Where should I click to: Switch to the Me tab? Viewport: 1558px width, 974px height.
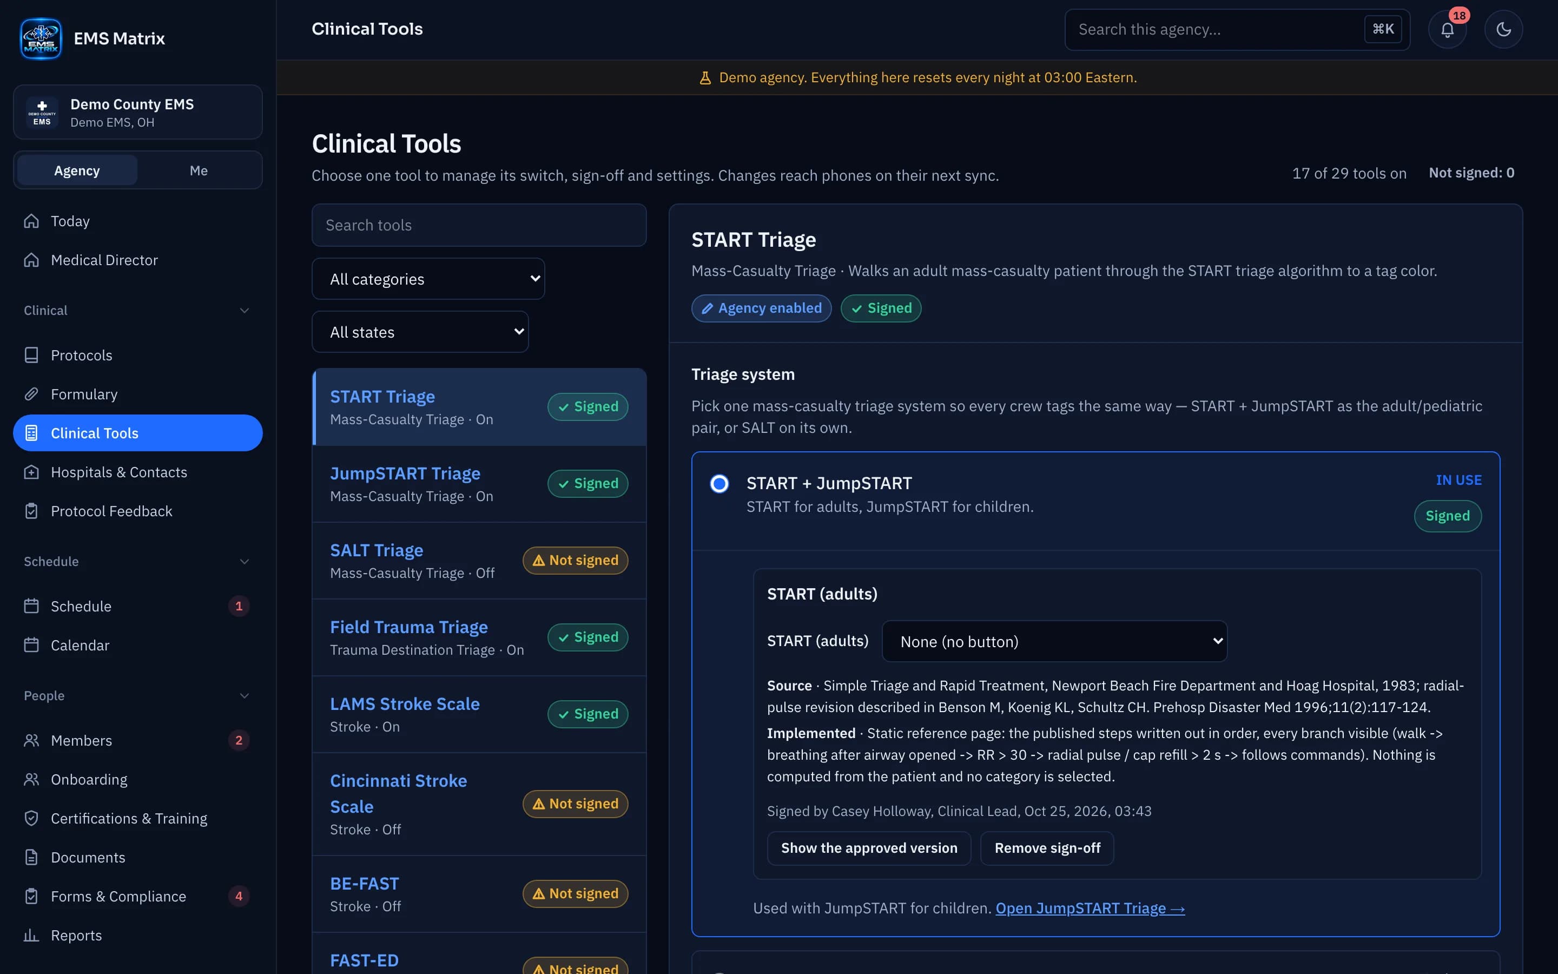[199, 170]
